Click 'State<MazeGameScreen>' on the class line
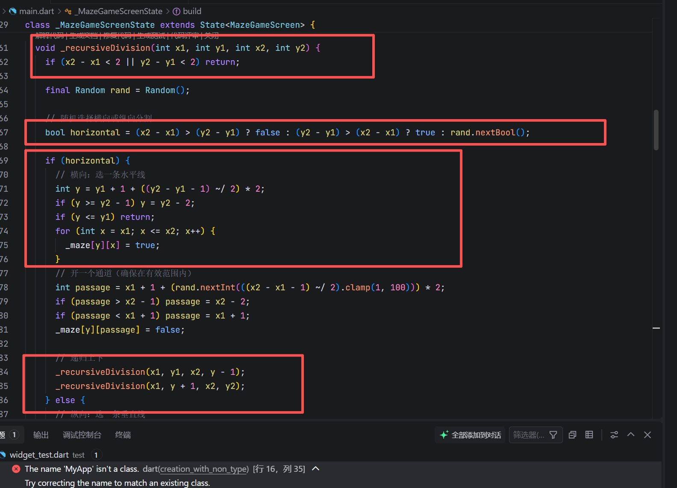This screenshot has width=677, height=488. (252, 25)
